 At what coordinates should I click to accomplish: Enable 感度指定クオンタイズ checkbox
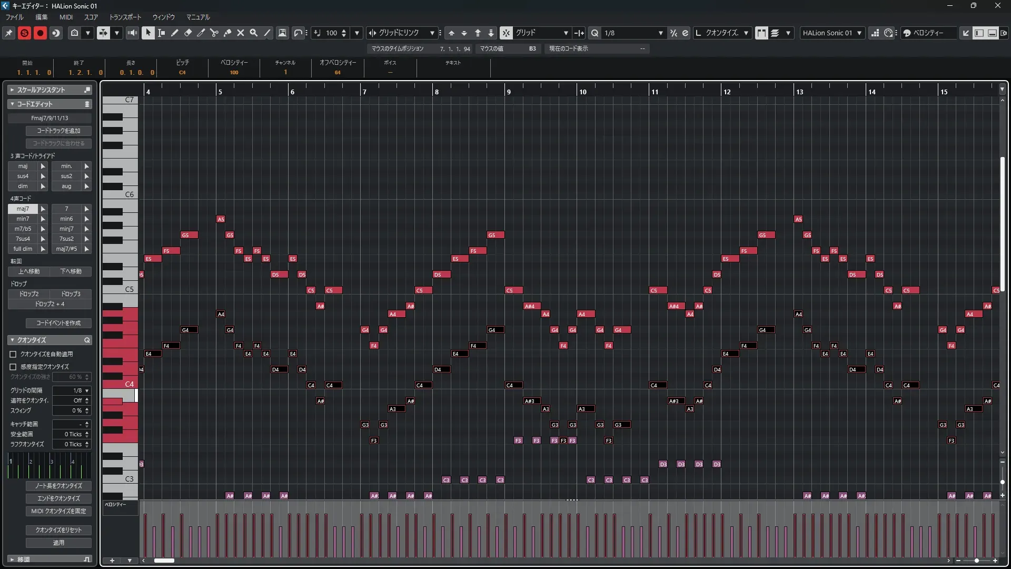click(13, 367)
